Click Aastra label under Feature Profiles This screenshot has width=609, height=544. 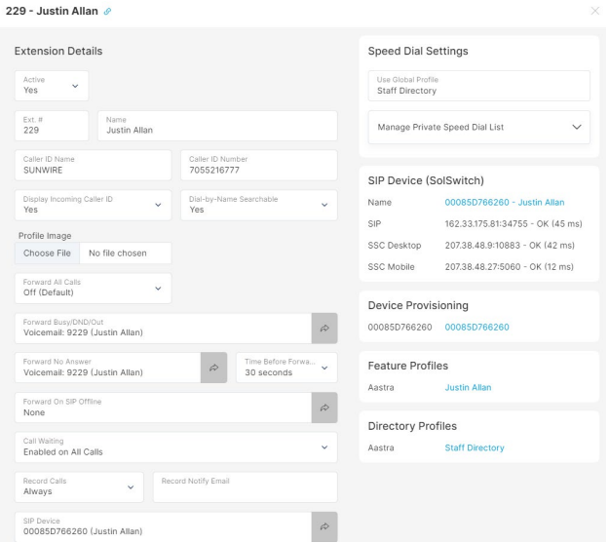point(381,387)
